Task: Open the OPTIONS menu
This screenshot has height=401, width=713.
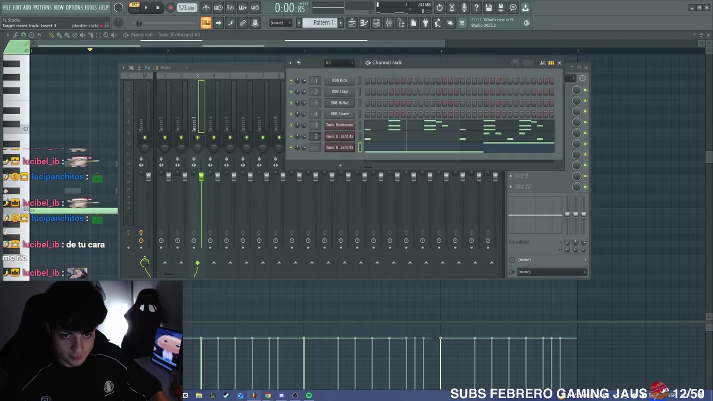Action: (x=74, y=7)
